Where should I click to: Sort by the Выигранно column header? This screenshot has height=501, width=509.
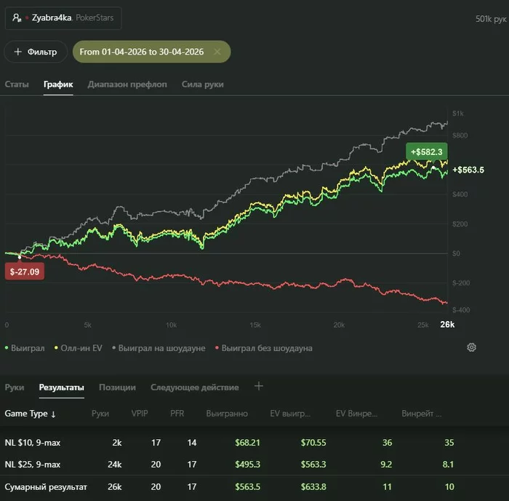(227, 414)
